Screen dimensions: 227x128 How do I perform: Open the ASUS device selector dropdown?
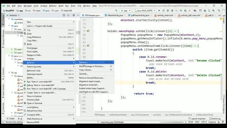pos(145,11)
